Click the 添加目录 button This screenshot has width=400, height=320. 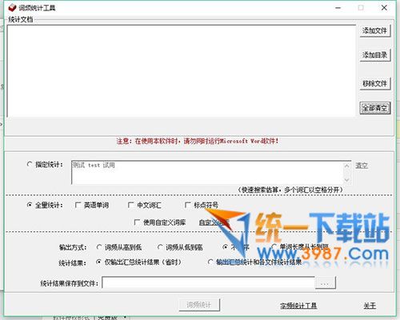pyautogui.click(x=375, y=55)
